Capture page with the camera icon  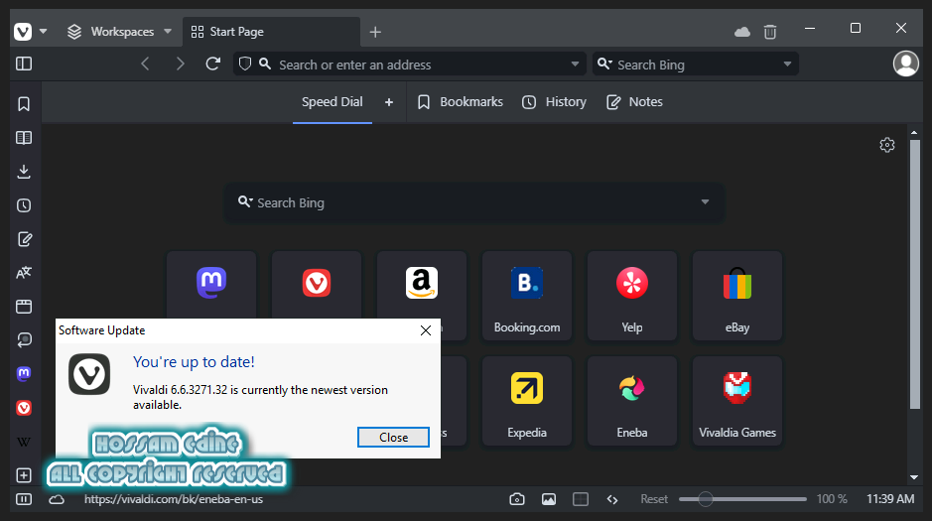point(517,499)
